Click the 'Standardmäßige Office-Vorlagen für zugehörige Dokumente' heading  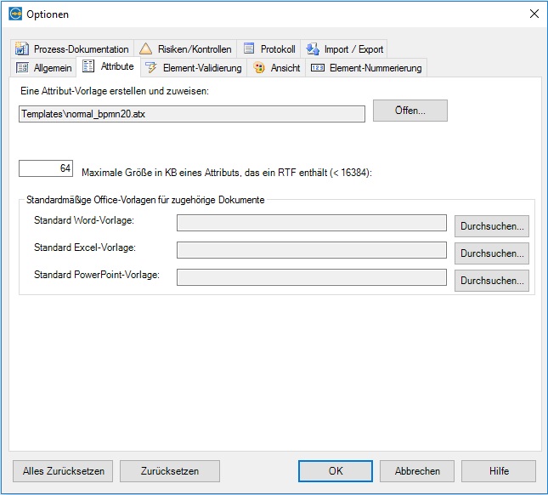click(145, 200)
